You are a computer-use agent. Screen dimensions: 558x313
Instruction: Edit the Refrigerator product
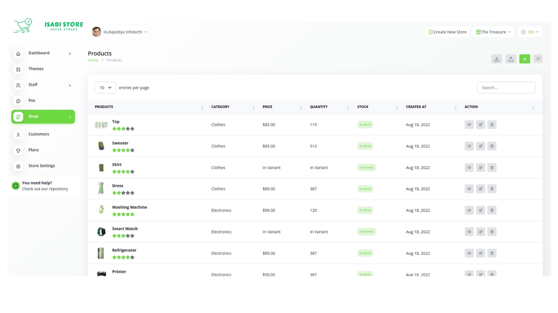click(x=480, y=253)
